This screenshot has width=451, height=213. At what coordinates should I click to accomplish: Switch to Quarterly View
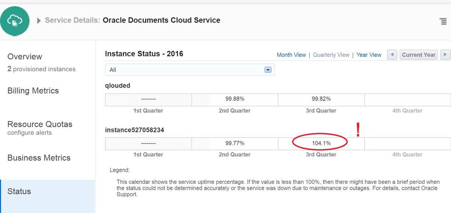(331, 55)
